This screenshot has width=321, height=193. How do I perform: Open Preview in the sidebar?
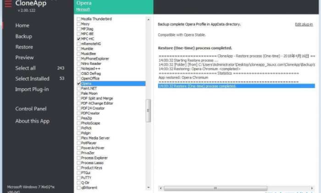coord(25,57)
